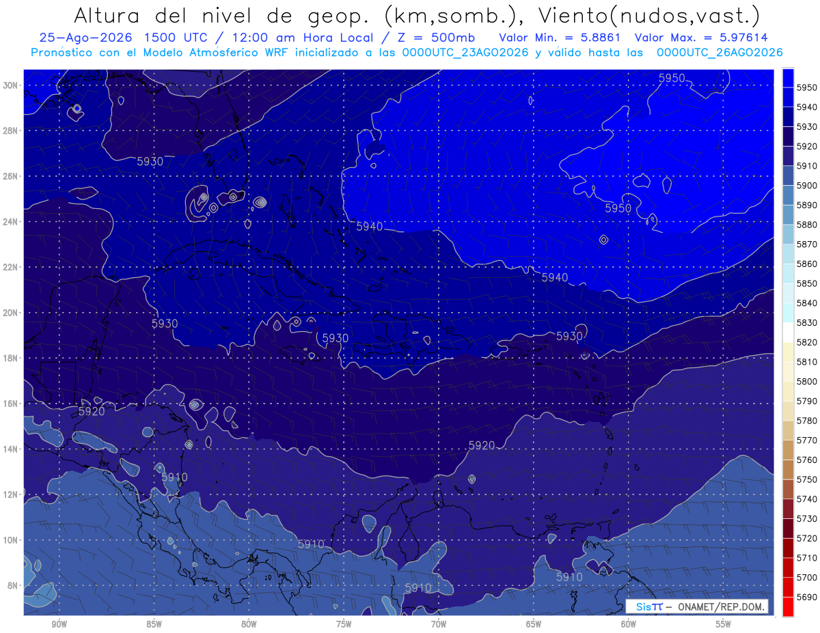Click the 5730 label on the color legend
This screenshot has height=633, width=820.
pos(807,518)
